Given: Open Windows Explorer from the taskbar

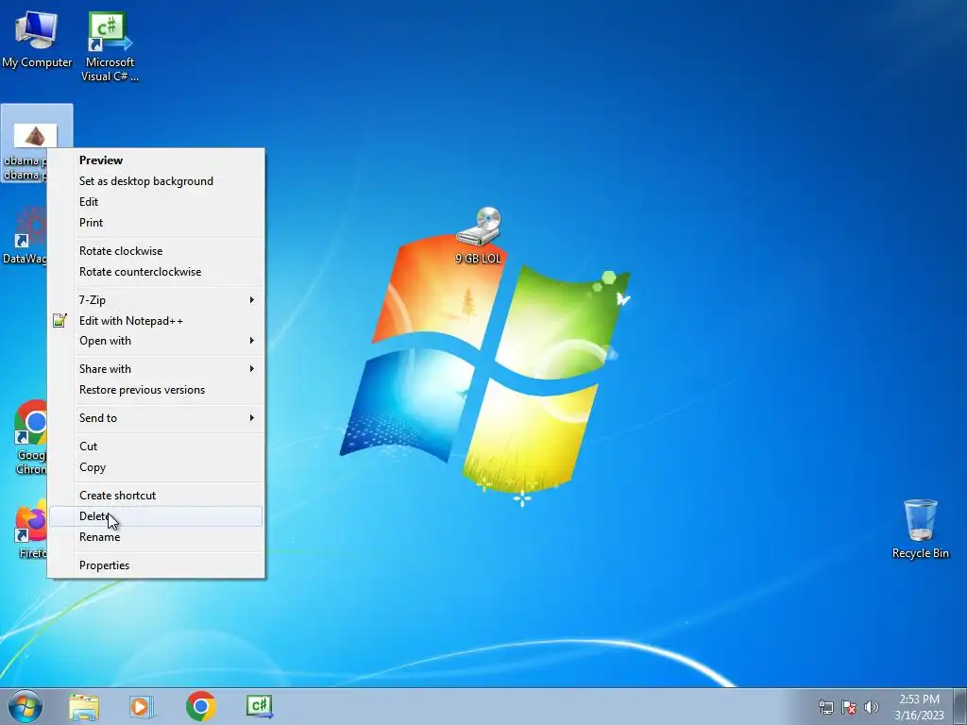Looking at the screenshot, I should 84,707.
